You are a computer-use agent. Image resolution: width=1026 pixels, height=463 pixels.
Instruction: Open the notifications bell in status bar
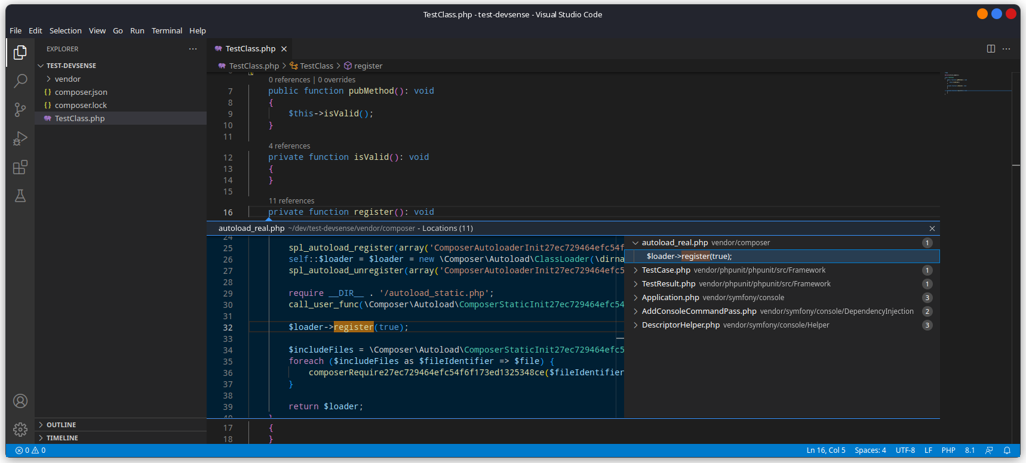click(x=1007, y=450)
